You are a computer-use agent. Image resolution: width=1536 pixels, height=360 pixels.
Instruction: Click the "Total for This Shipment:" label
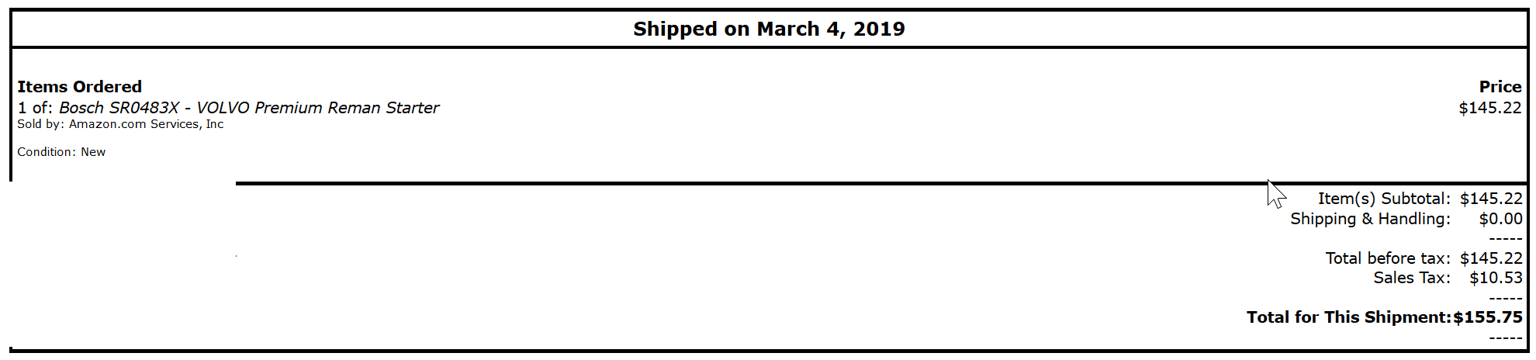tap(1348, 317)
